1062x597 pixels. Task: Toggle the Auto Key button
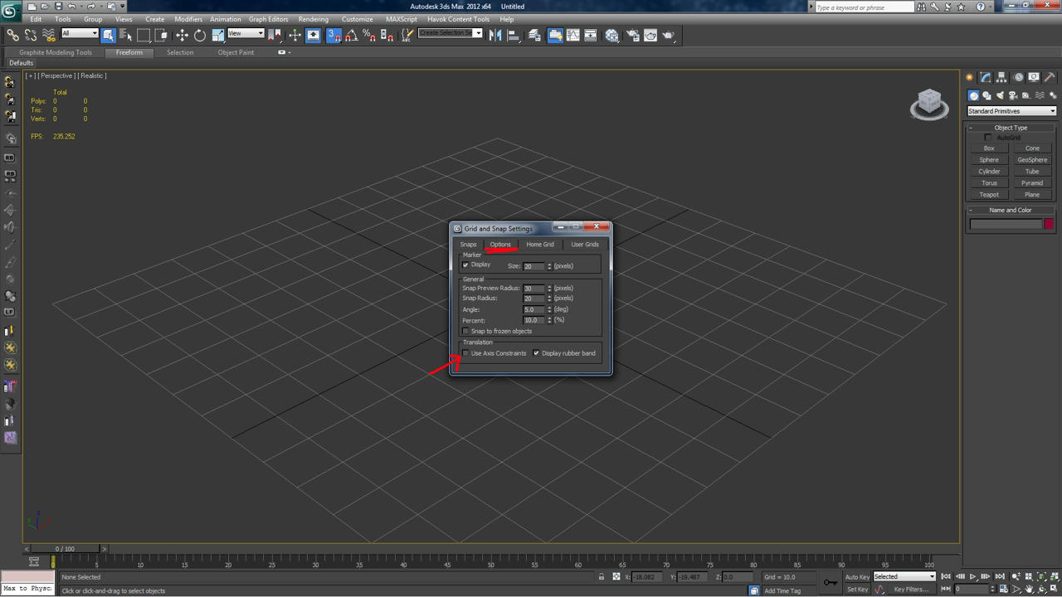(x=857, y=576)
